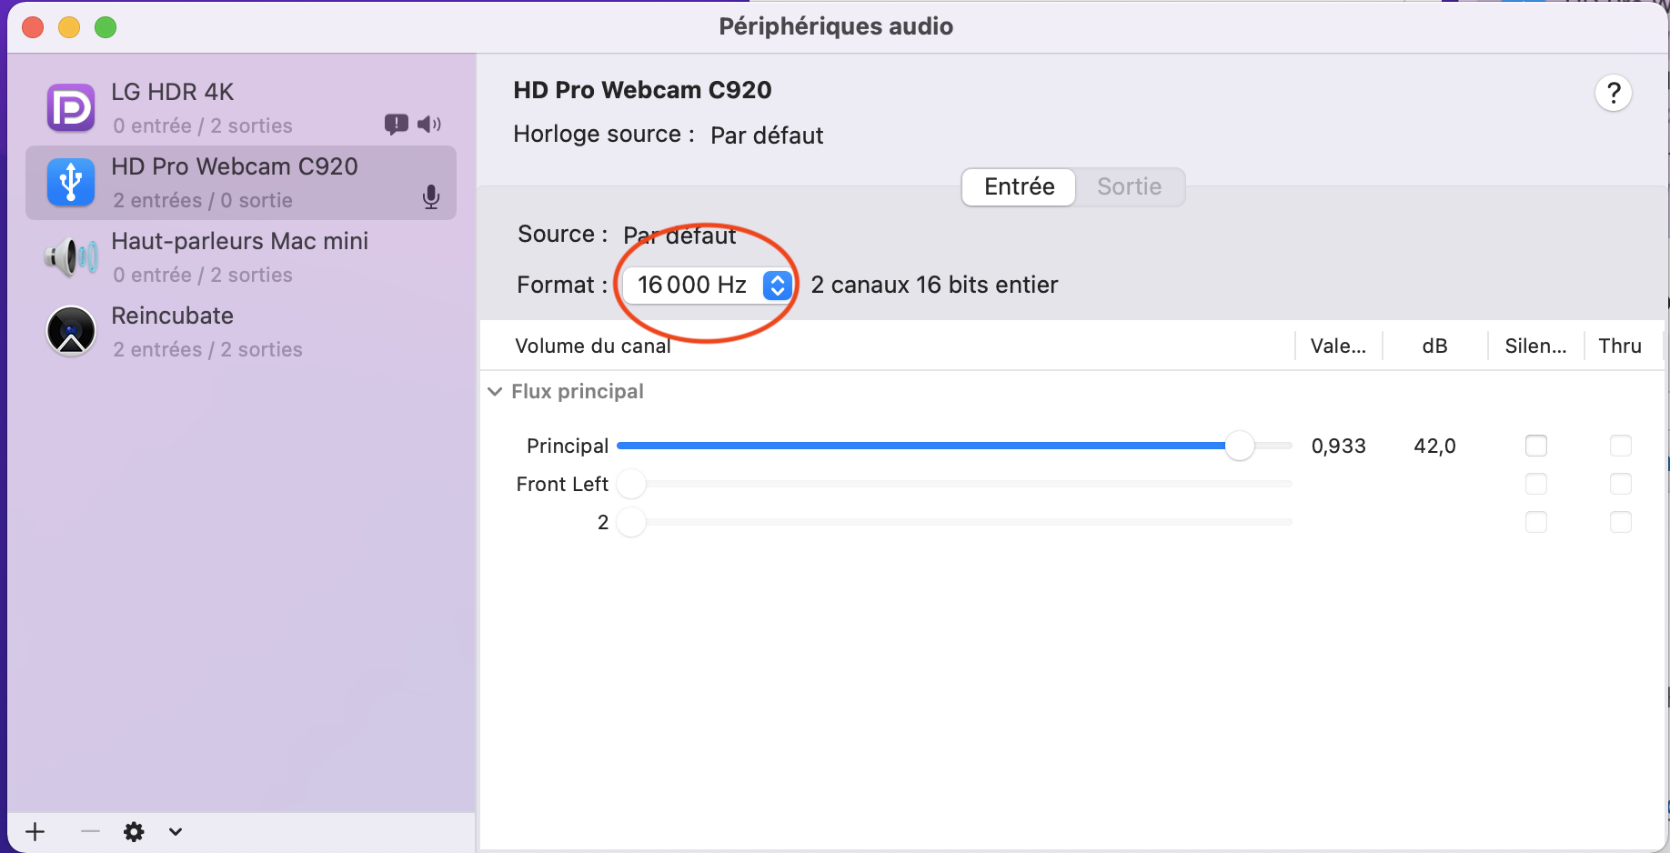Click the HD Pro Webcam C920 heading
Screen dimensions: 1670x853
tap(642, 90)
